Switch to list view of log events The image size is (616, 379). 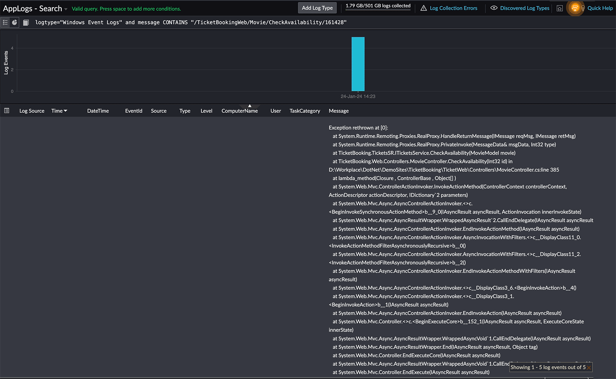[x=5, y=22]
